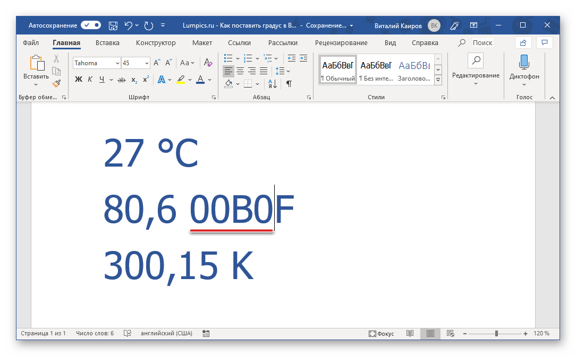
Task: Open the Aa change case dropdown
Action: tap(187, 63)
